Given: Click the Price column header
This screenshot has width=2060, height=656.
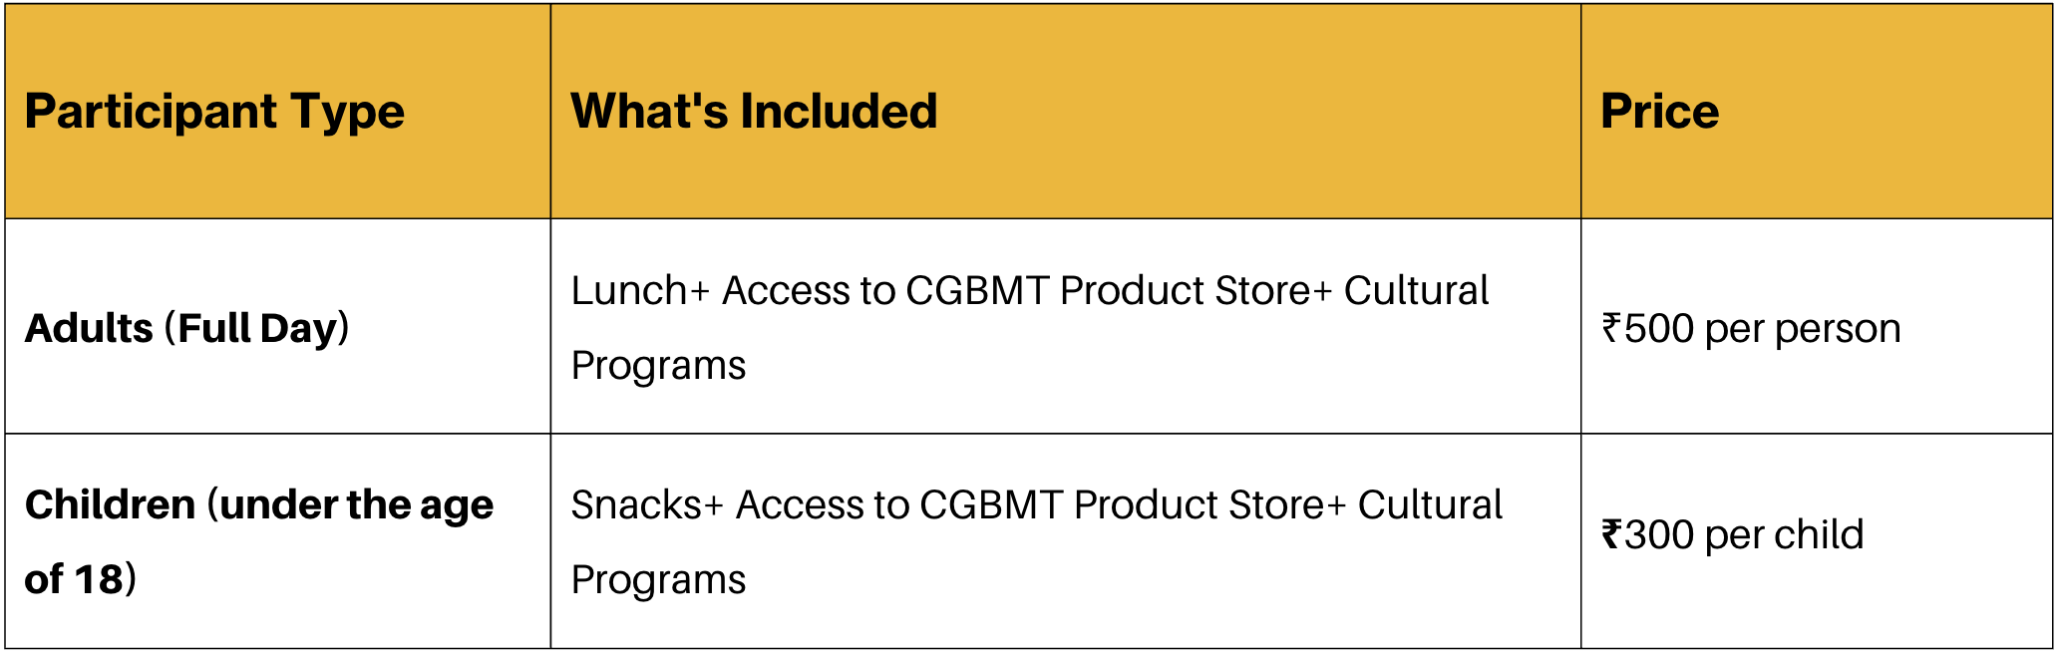Looking at the screenshot, I should click(1660, 112).
